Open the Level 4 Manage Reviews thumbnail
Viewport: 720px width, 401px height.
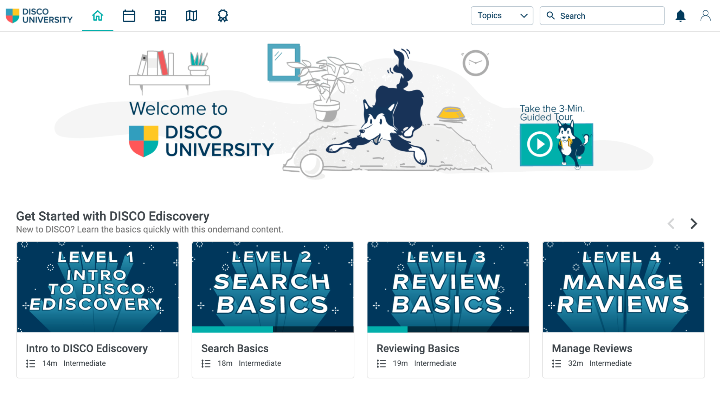tap(623, 287)
